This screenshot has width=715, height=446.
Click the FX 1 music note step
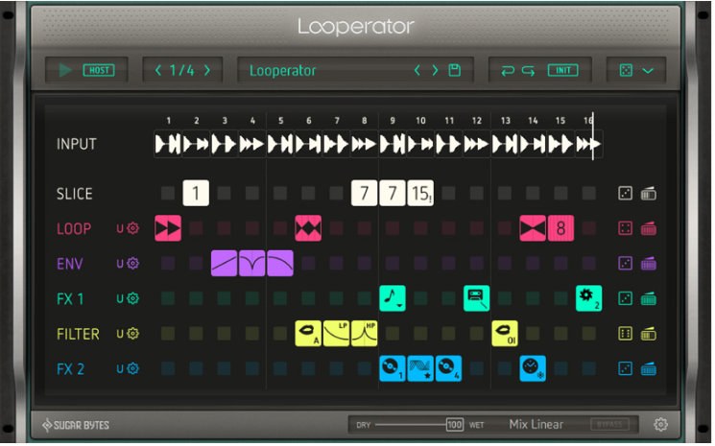click(x=393, y=298)
